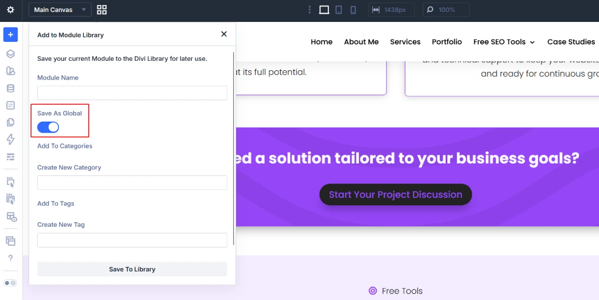Open the database stack icon in sidebar
Viewport: 599px width, 300px height.
10,88
